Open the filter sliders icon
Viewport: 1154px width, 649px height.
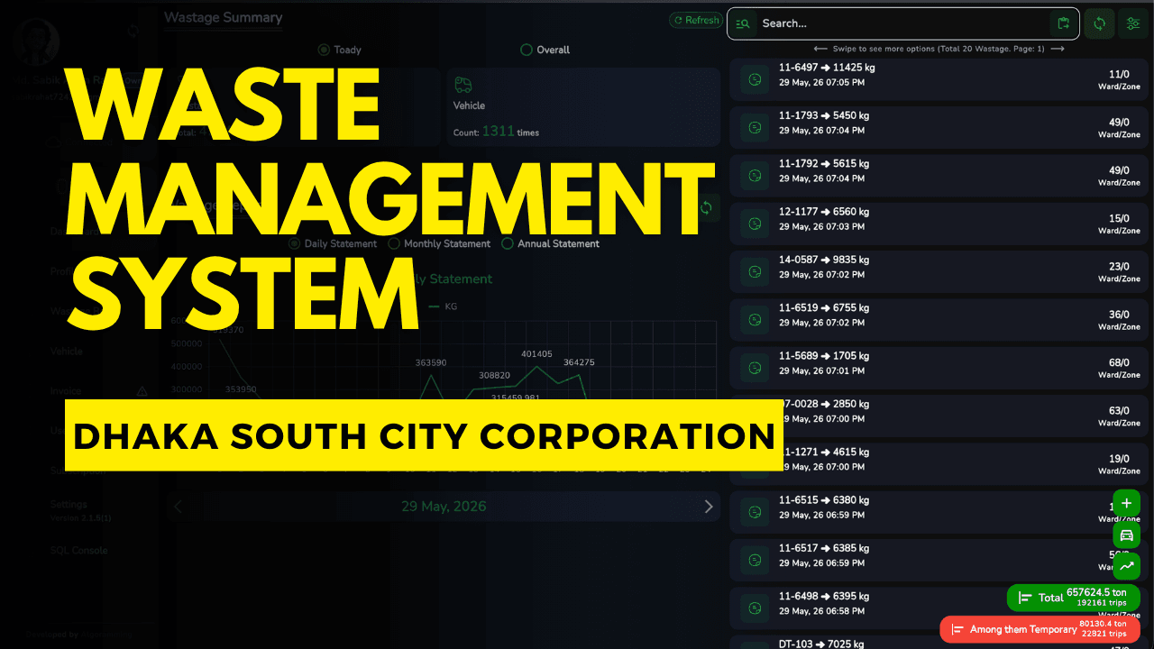[1131, 23]
